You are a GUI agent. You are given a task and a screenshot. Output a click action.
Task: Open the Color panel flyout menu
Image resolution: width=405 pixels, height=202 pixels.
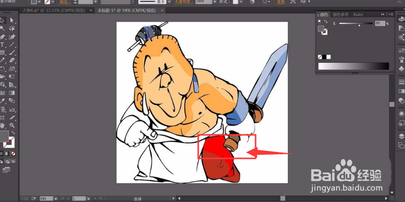click(x=391, y=15)
